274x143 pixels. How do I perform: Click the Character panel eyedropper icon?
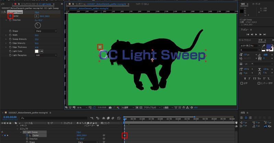pos(263,46)
